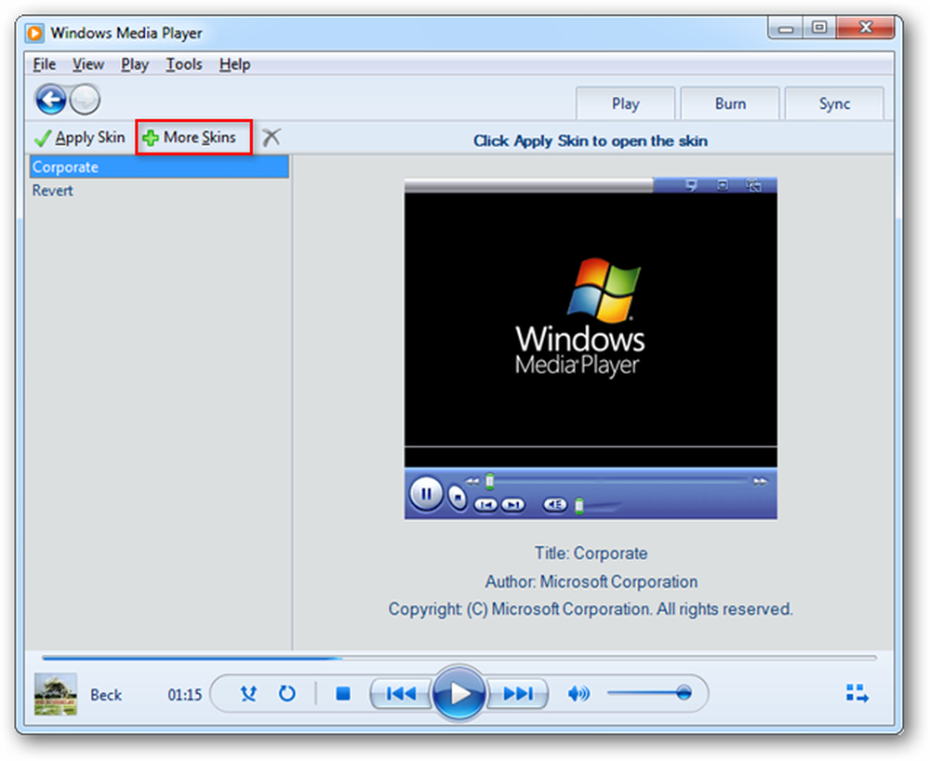This screenshot has width=930, height=761.
Task: Switch to Now Playing view icon
Action: pos(857,693)
